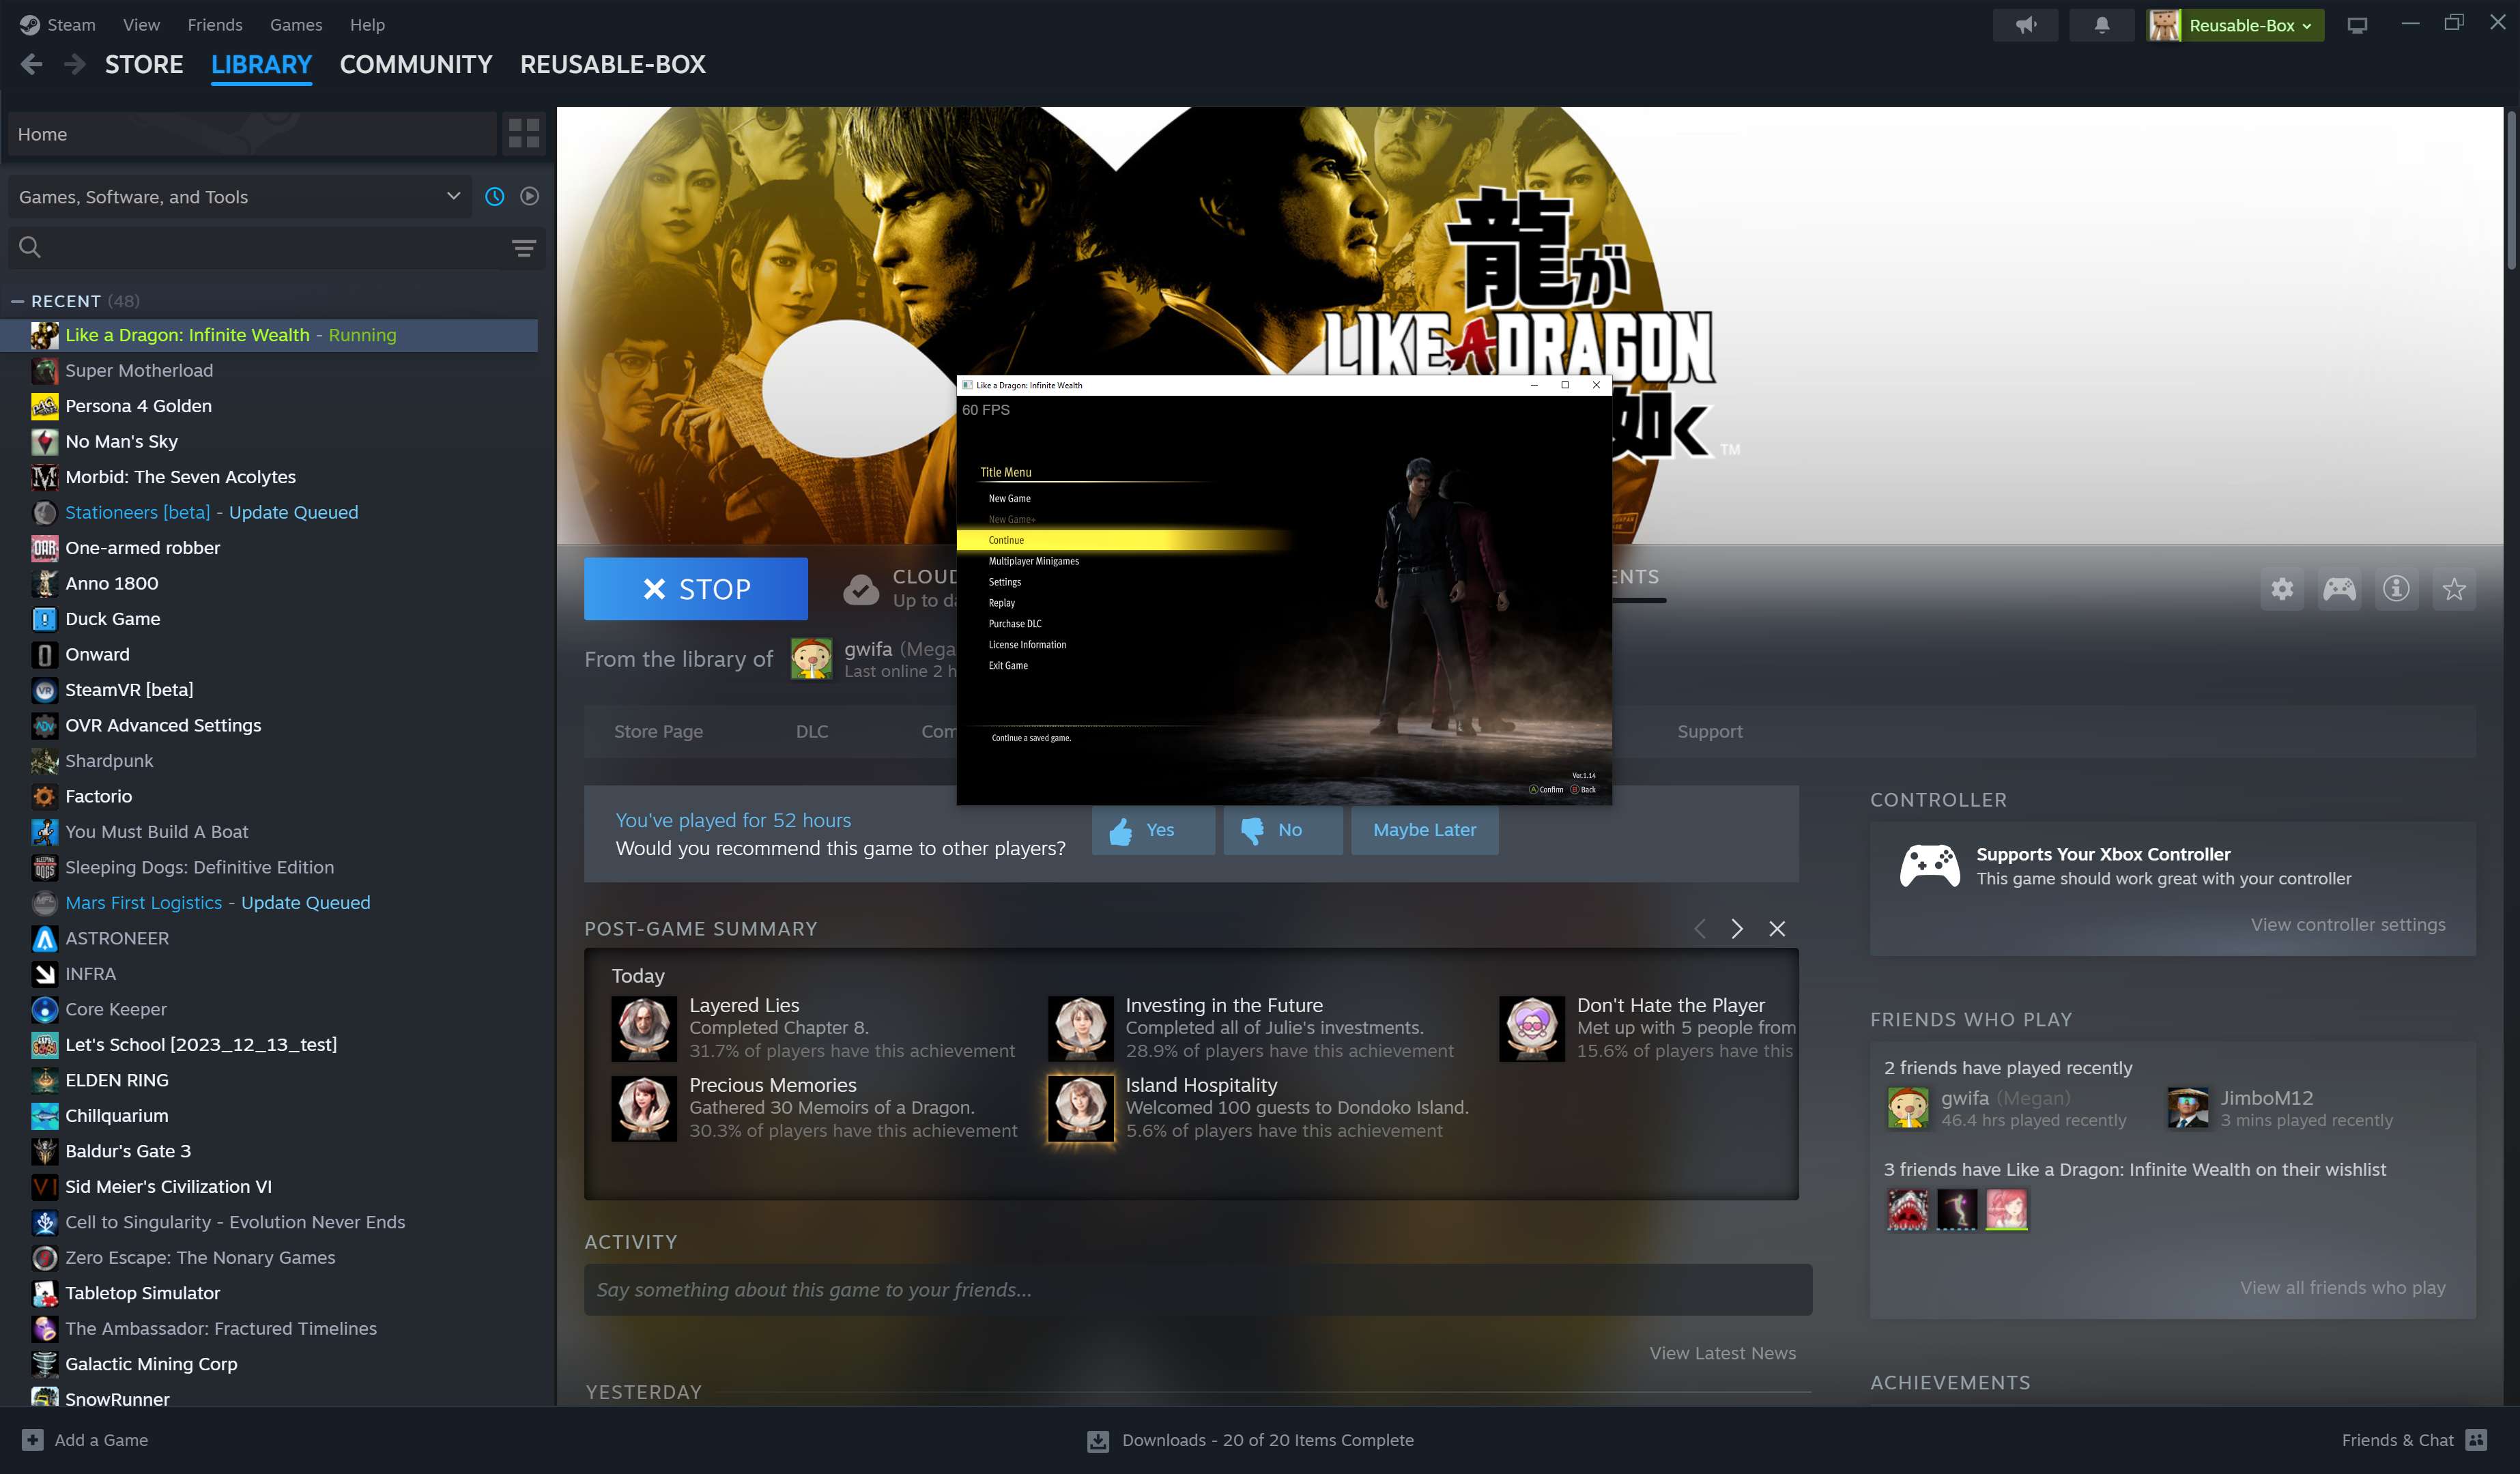Viewport: 2520px width, 1474px height.
Task: Open Games, Software, and Tools dropdown
Action: [x=239, y=197]
